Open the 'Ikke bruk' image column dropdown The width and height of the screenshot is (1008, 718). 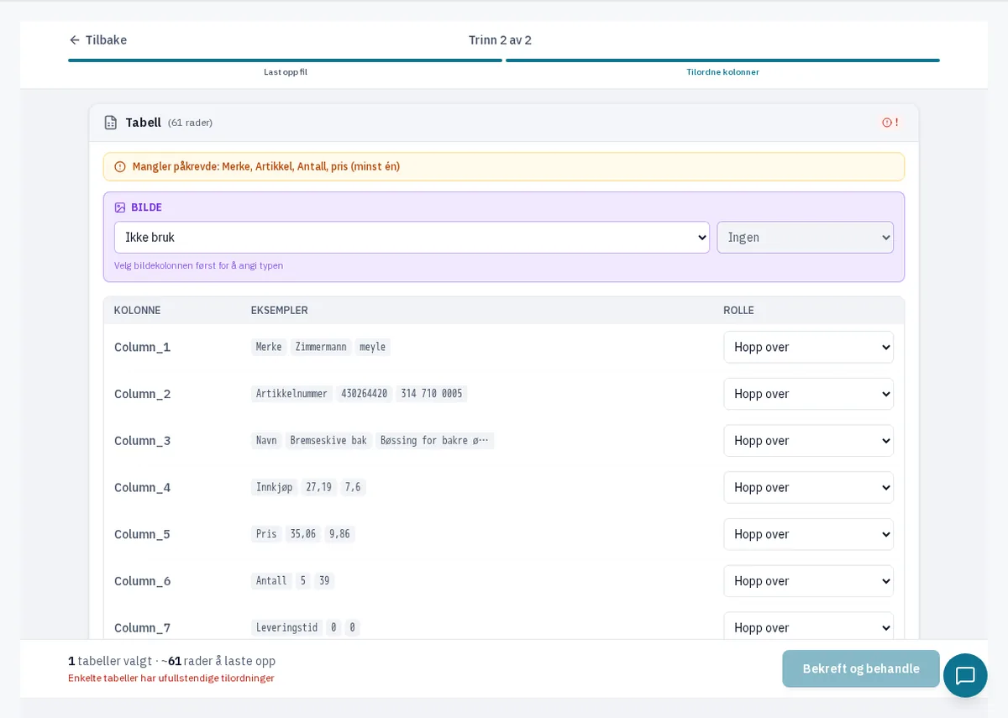(x=412, y=238)
